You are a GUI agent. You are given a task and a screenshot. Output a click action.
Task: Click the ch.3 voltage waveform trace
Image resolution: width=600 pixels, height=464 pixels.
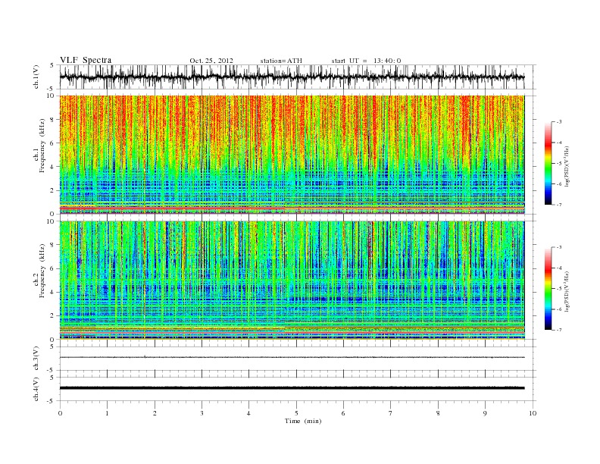tap(292, 357)
